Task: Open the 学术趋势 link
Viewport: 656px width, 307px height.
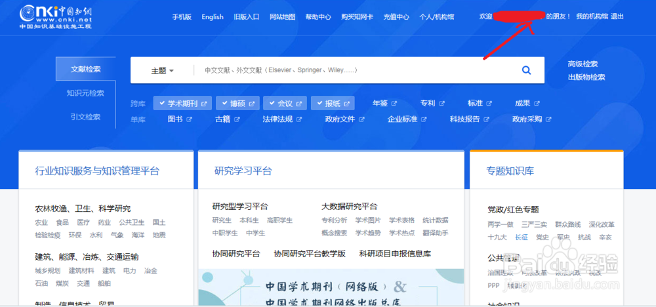Action: point(368,233)
